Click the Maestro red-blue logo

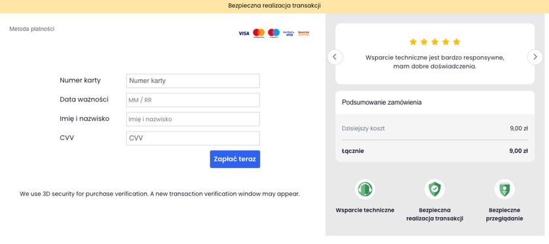[274, 33]
